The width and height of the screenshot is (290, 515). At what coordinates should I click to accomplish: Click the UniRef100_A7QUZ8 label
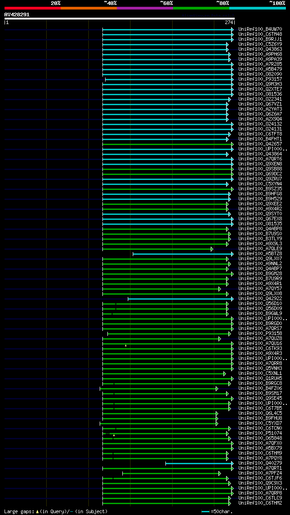[x=260, y=339]
